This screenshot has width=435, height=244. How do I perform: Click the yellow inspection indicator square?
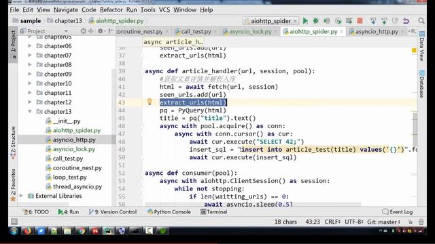414,50
